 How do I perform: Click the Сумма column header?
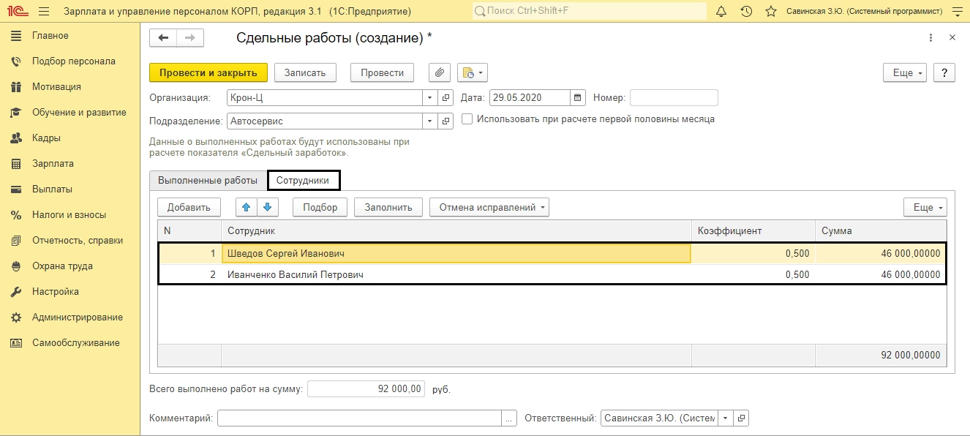(x=881, y=230)
